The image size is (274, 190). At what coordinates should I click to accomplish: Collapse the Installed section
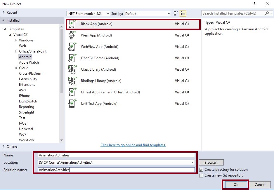[x=3, y=20]
